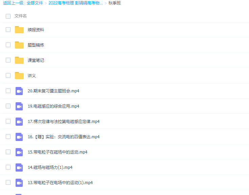Open the 续报资料 folder icon
This screenshot has height=195, width=249.
19,30
